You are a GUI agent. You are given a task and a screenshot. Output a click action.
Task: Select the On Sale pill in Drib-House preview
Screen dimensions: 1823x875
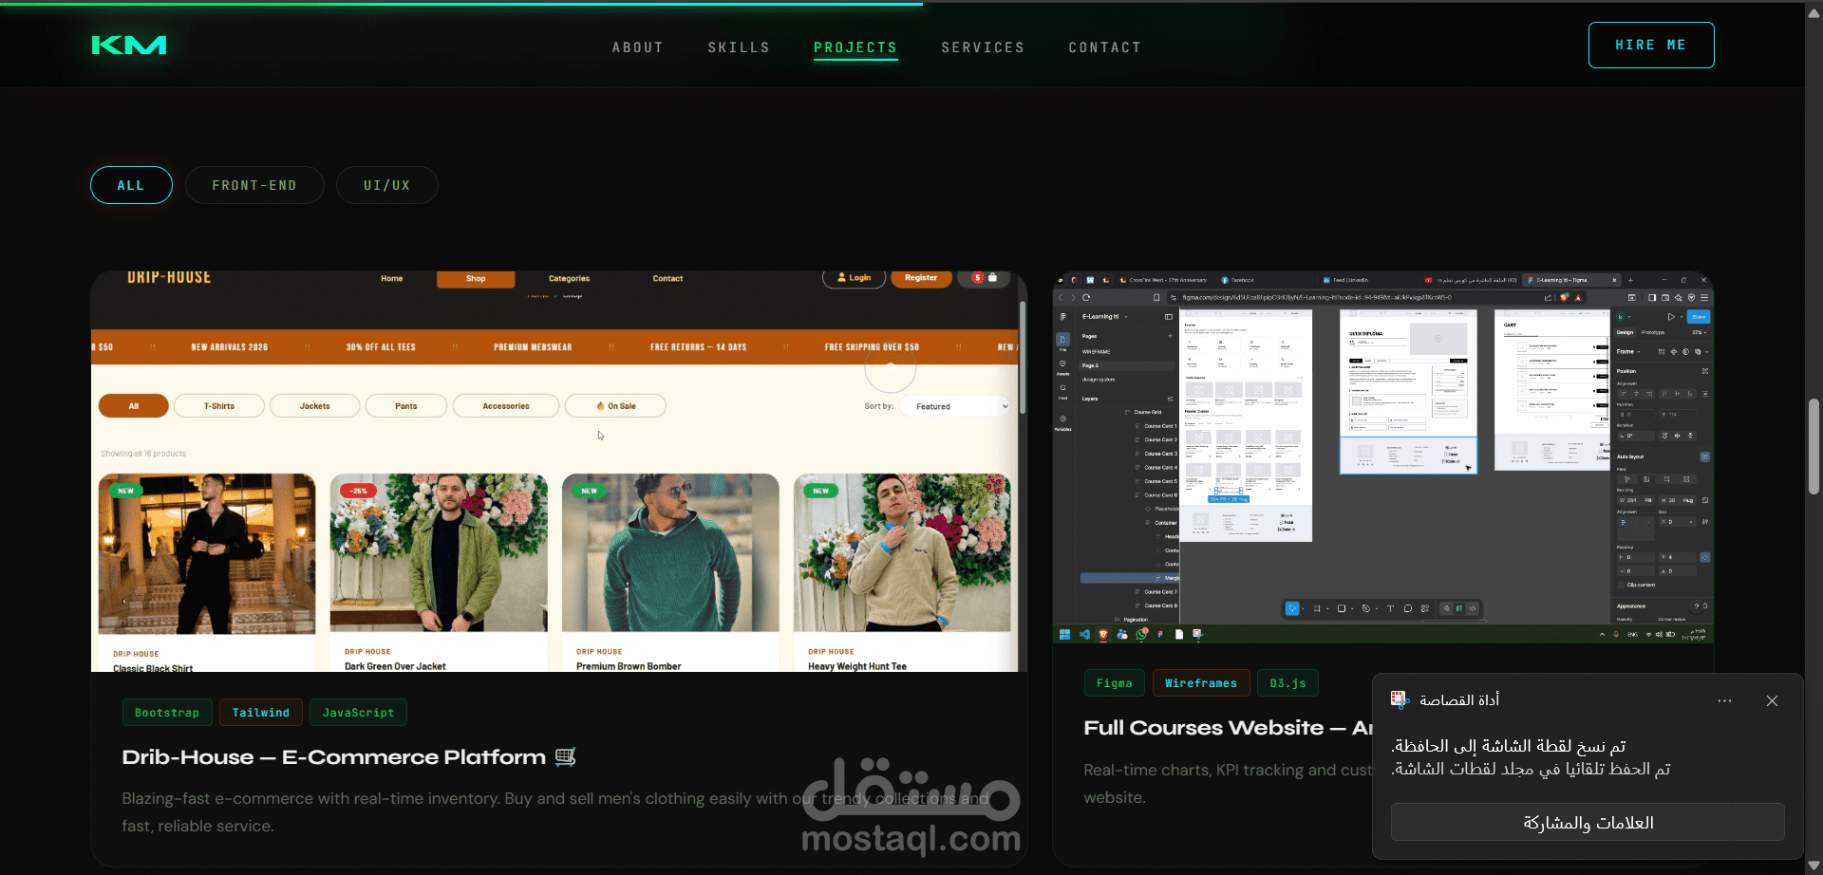(x=616, y=406)
